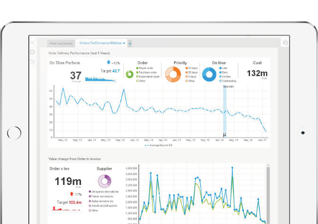The width and height of the screenshot is (318, 224).
Task: Toggle the Late legend item
Action: pos(223,68)
